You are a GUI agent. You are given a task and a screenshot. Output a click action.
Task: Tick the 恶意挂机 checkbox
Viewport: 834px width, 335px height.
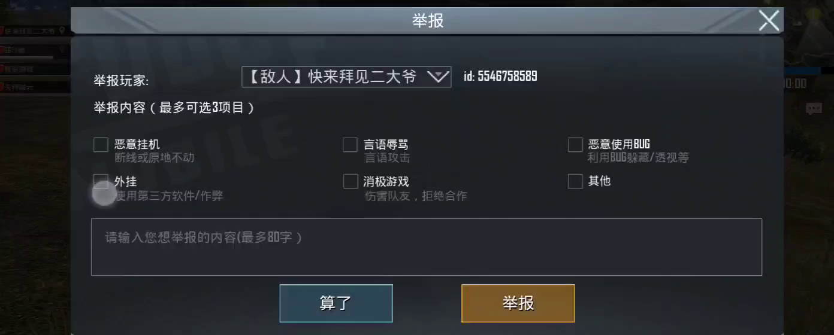101,145
